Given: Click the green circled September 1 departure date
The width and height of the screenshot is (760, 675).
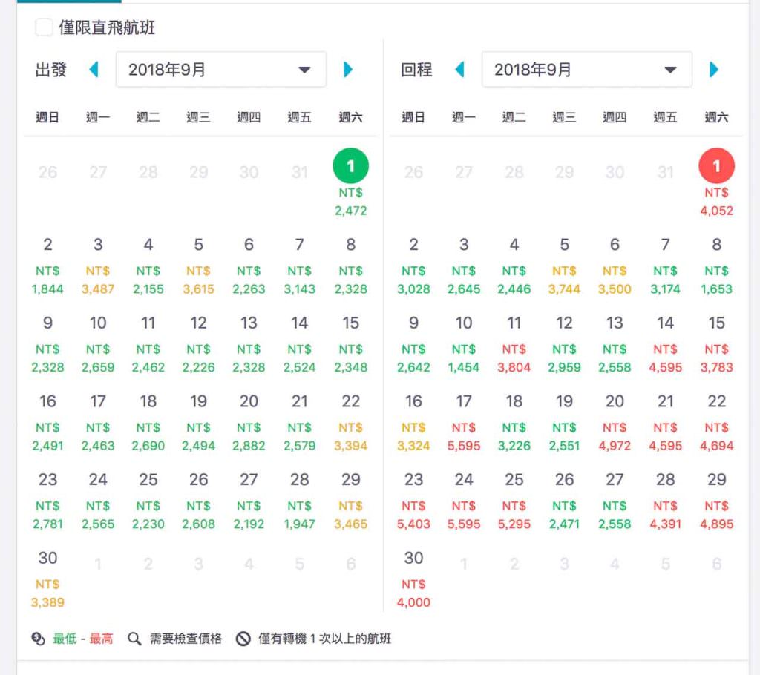Looking at the screenshot, I should pos(350,166).
